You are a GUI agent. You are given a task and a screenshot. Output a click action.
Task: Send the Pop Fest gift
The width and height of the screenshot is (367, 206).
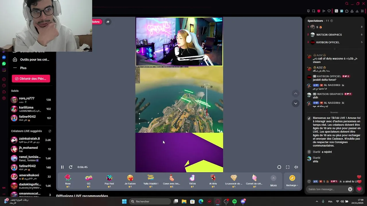tap(109, 181)
